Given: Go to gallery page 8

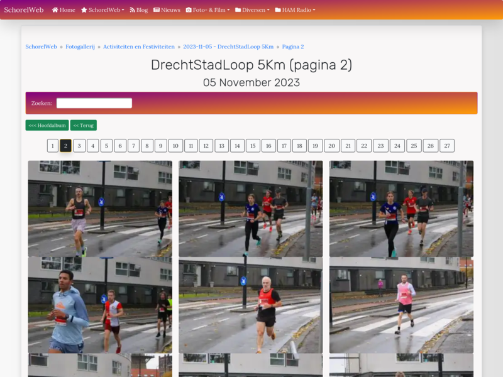Looking at the screenshot, I should (147, 146).
